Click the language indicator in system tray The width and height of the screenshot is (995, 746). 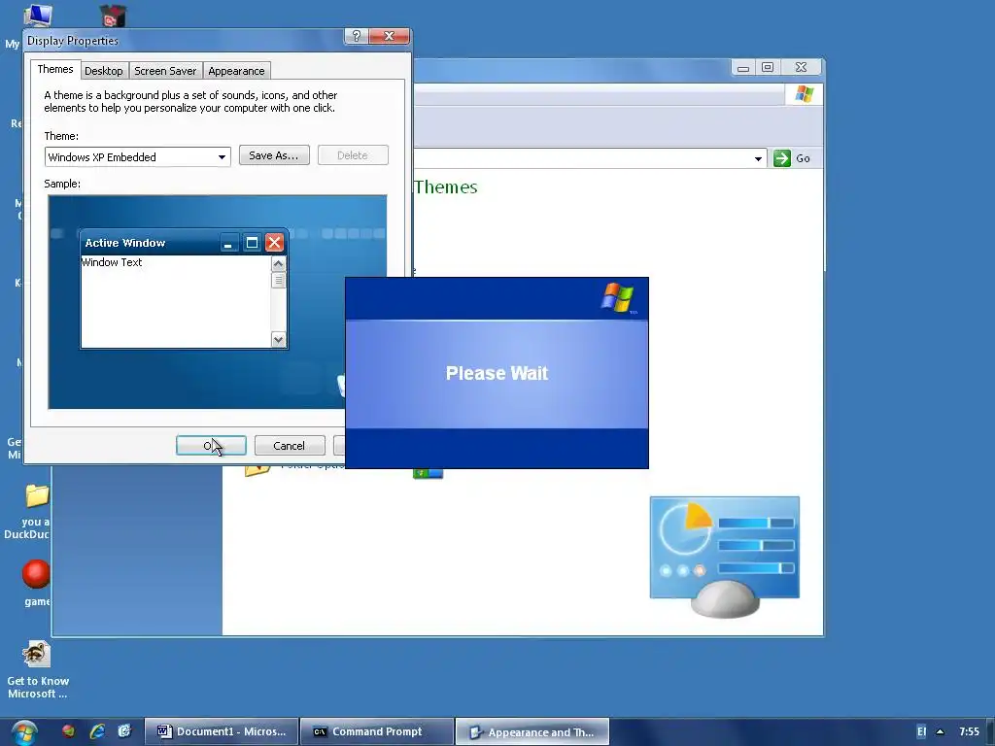(x=921, y=732)
